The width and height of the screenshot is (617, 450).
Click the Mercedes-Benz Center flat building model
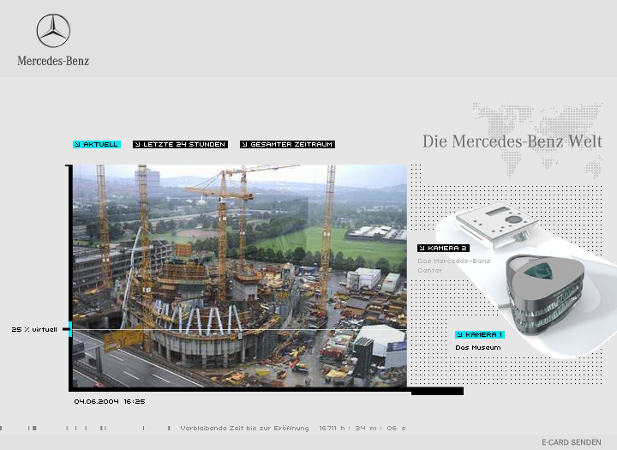(x=496, y=225)
